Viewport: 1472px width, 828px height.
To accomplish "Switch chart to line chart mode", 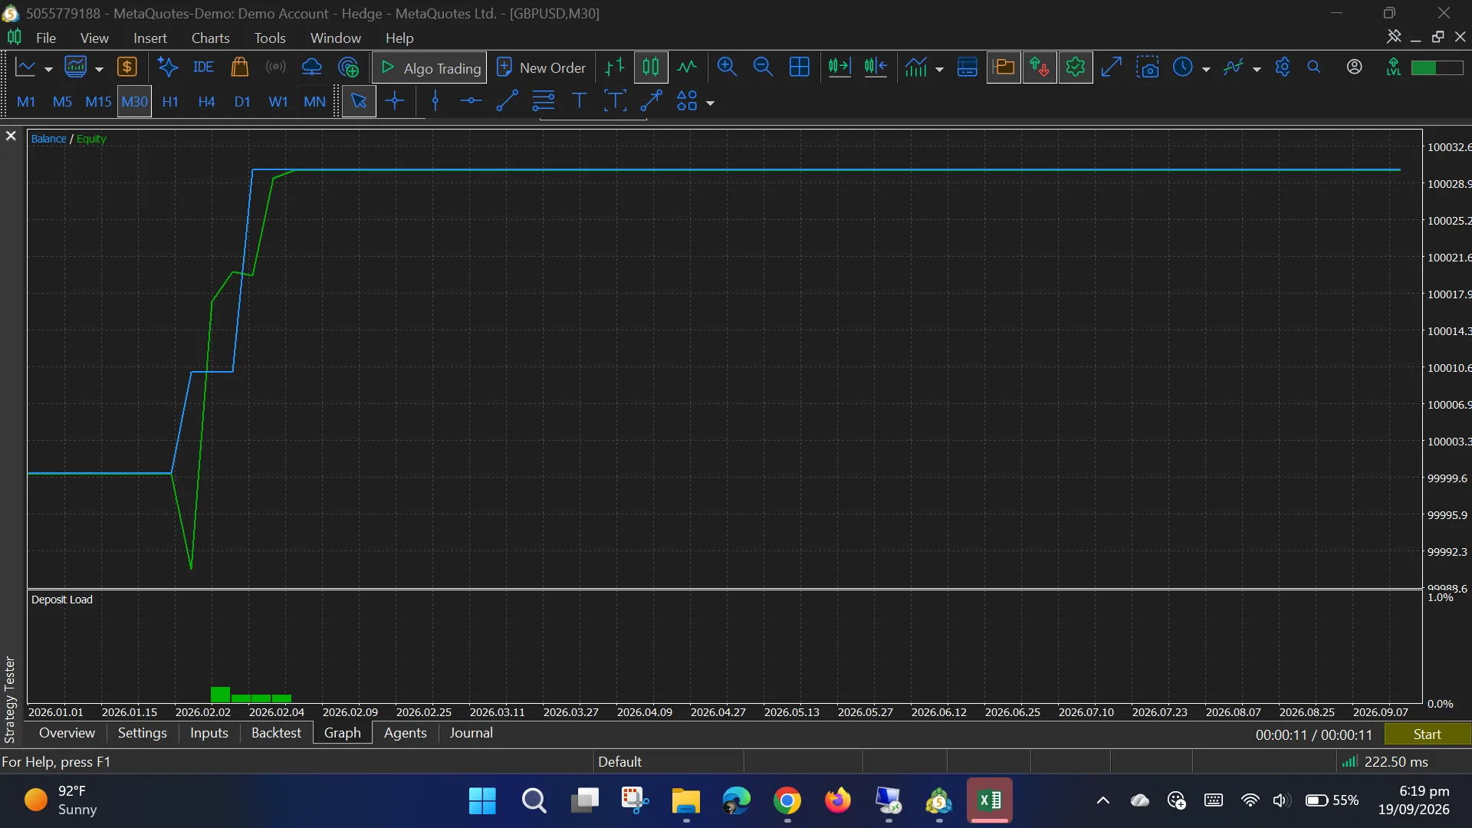I will point(686,67).
